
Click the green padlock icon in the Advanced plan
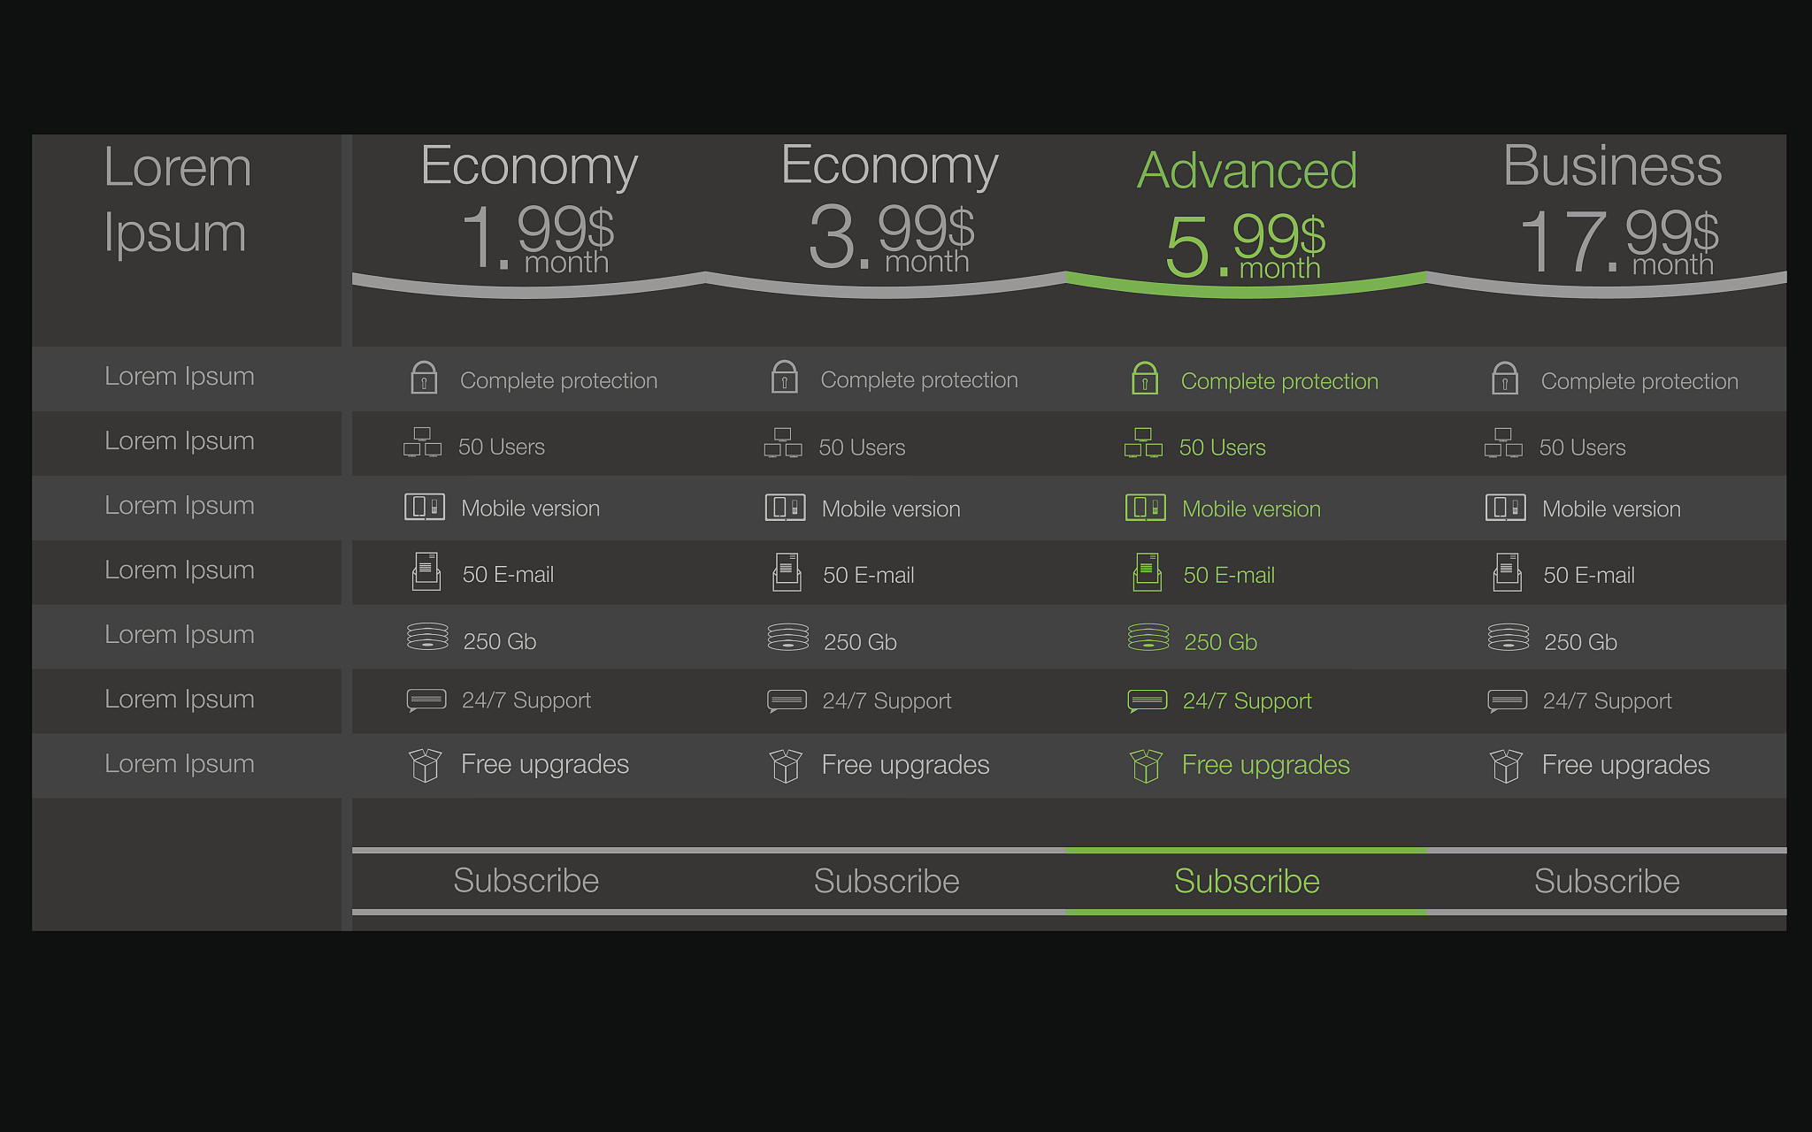(x=1145, y=379)
